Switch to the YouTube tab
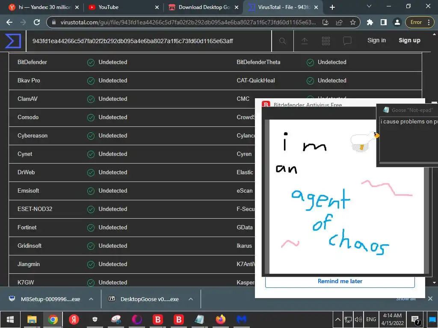The width and height of the screenshot is (438, 328). [123, 7]
